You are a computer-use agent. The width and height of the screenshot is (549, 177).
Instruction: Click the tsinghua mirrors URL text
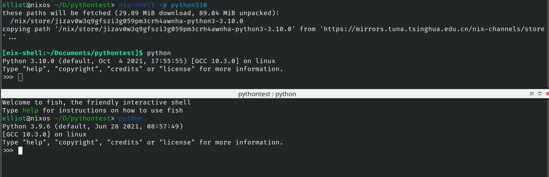click(434, 29)
